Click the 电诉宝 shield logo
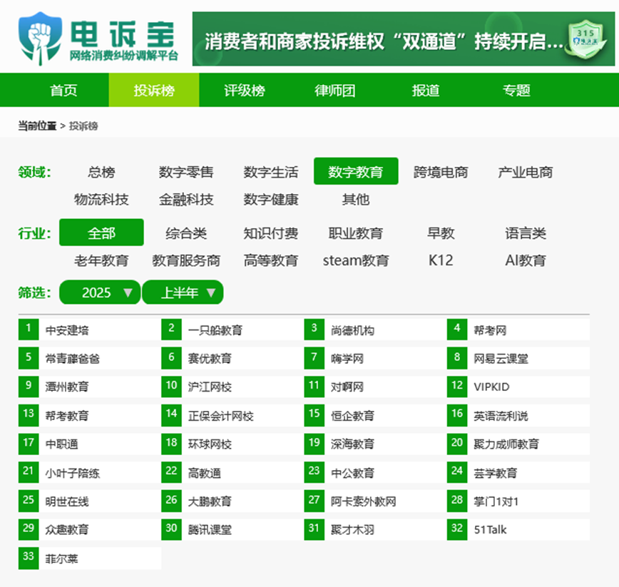 (x=40, y=39)
